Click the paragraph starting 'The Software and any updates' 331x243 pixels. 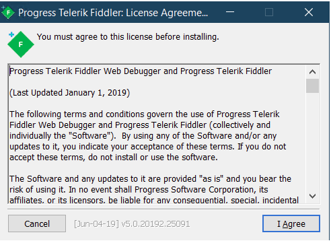[x=154, y=189]
